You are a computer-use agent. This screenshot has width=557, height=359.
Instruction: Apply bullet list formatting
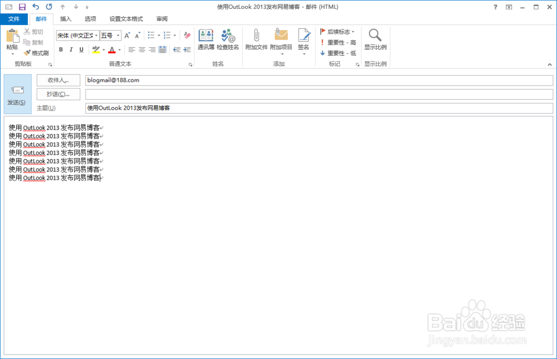pos(151,35)
